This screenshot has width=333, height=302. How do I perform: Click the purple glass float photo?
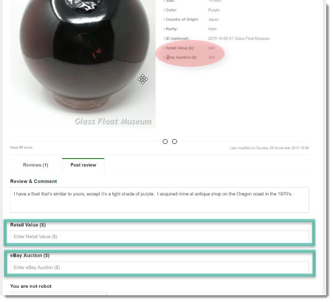pyautogui.click(x=83, y=64)
